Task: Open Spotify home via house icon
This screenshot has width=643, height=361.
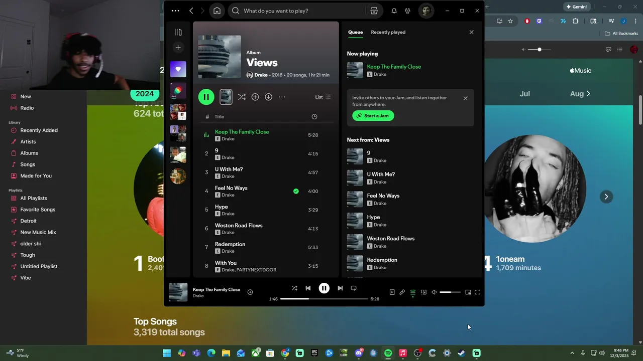Action: point(217,11)
